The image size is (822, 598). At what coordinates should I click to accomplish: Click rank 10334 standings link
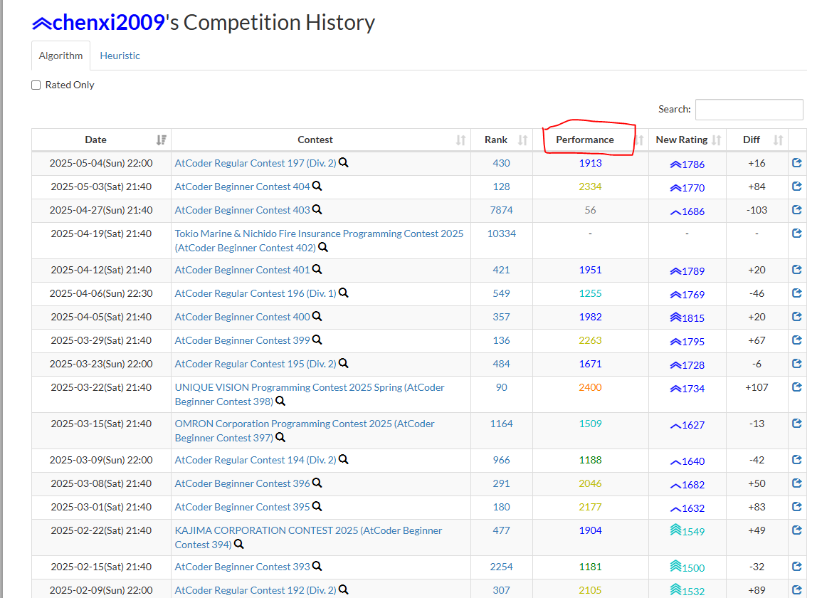[501, 234]
